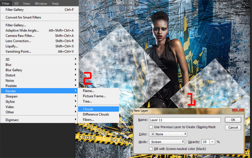The width and height of the screenshot is (252, 158).
Task: Choose Picture Frame... render filter
Action: coord(98,96)
